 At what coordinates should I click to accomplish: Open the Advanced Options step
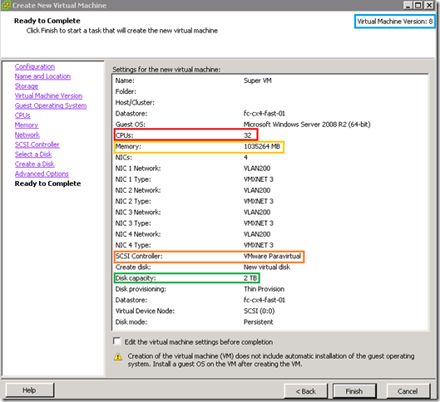[42, 174]
